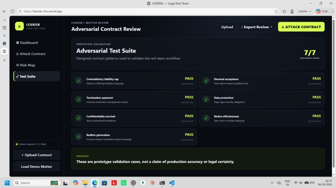336x188 pixels.
Task: Click the Deemed acceptance check icon
Action: [x=206, y=81]
